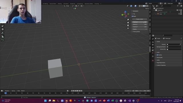Image resolution: width=183 pixels, height=103 pixels.
Task: Toggle camera view viewport icon
Action: point(128,25)
